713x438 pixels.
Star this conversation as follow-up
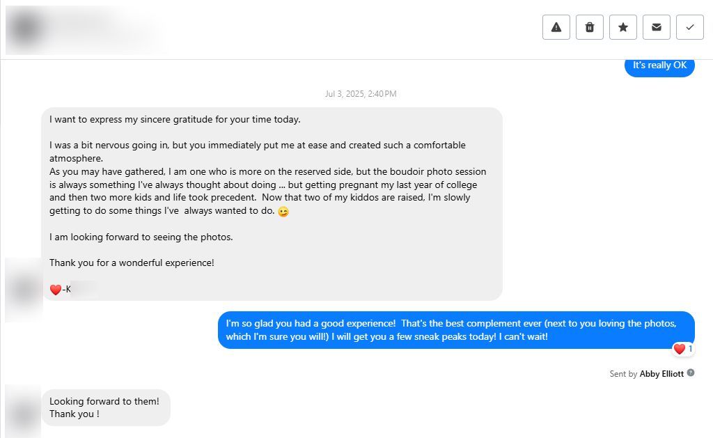623,27
